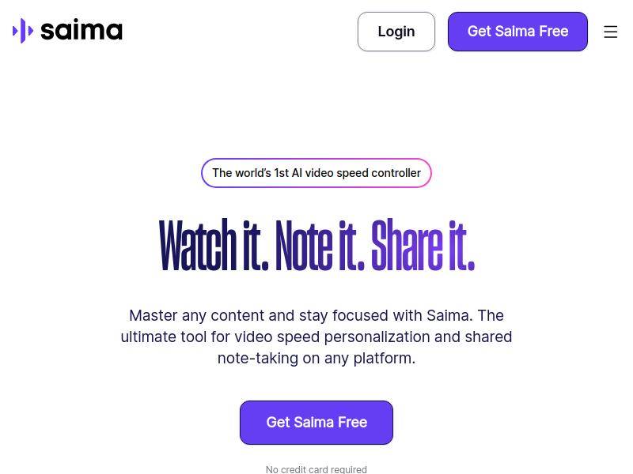Viewport: 633px width, 474px height.
Task: Click the header Get Saima Free button
Action: click(517, 32)
